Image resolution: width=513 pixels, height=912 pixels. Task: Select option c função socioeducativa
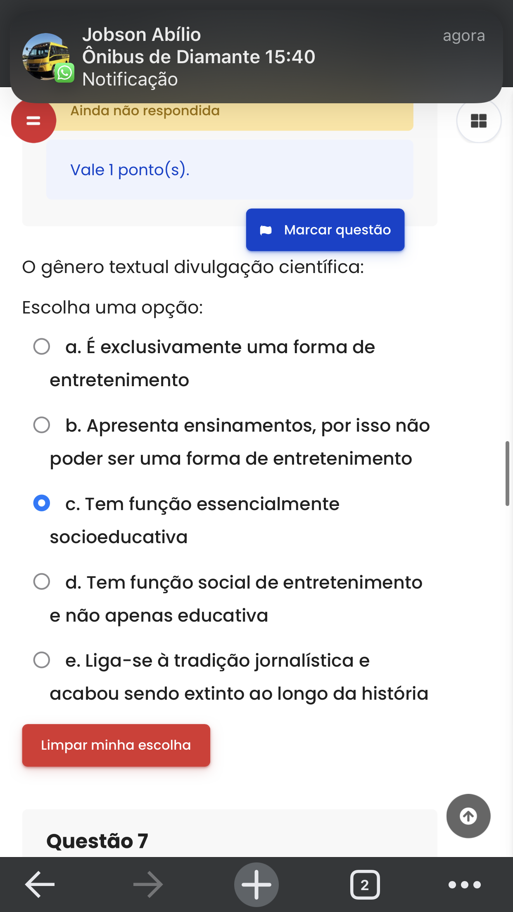click(42, 503)
